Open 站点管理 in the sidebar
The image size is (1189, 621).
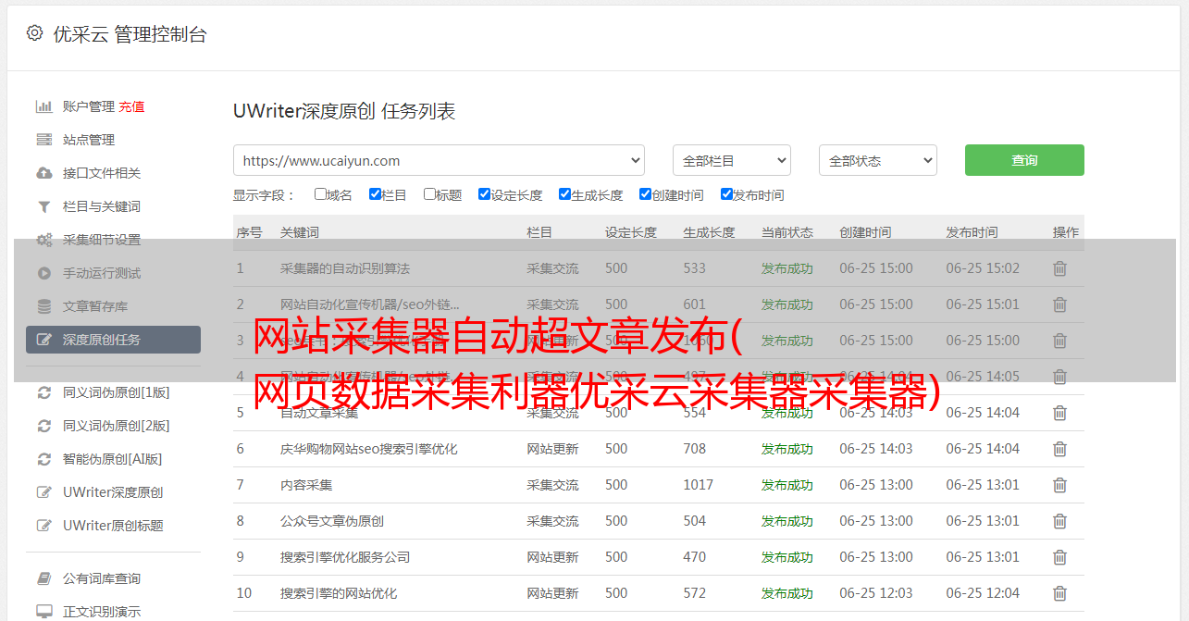click(89, 140)
